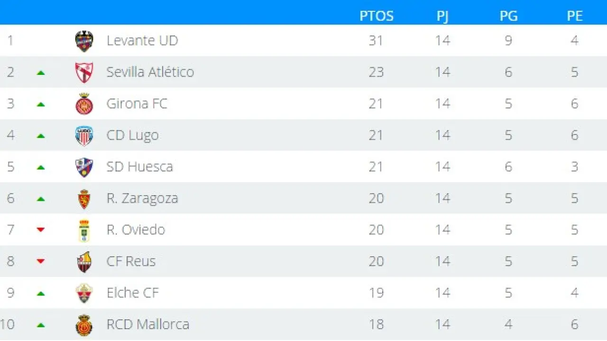The width and height of the screenshot is (607, 341).
Task: Click the R. Oviedo club crest
Action: click(x=84, y=231)
